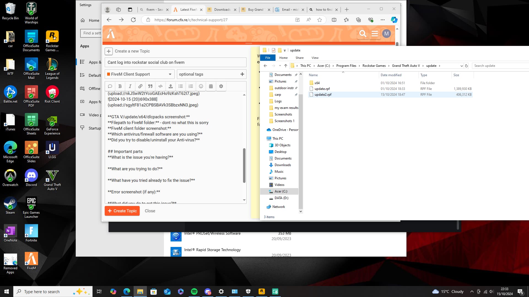Click the Create Topic button
The height and width of the screenshot is (297, 529).
[122, 211]
